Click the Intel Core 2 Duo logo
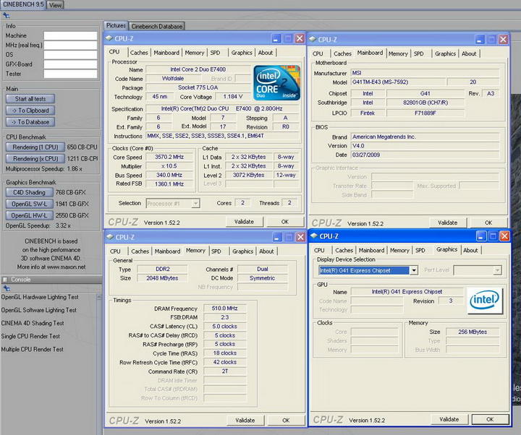 tap(276, 82)
